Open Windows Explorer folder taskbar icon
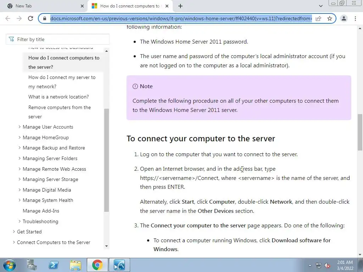The image size is (363, 272). [76, 265]
